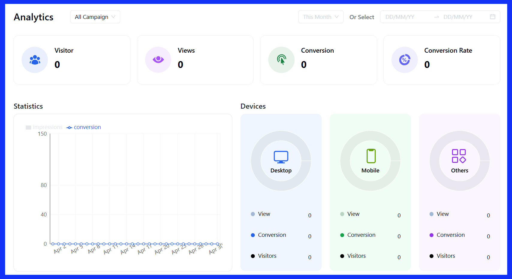
Task: Click the Visitor people icon
Action: click(x=35, y=60)
